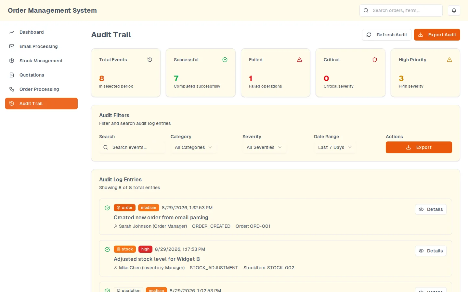Viewport: 468px width, 292px height.
Task: Click the Order Management System title
Action: 52,10
